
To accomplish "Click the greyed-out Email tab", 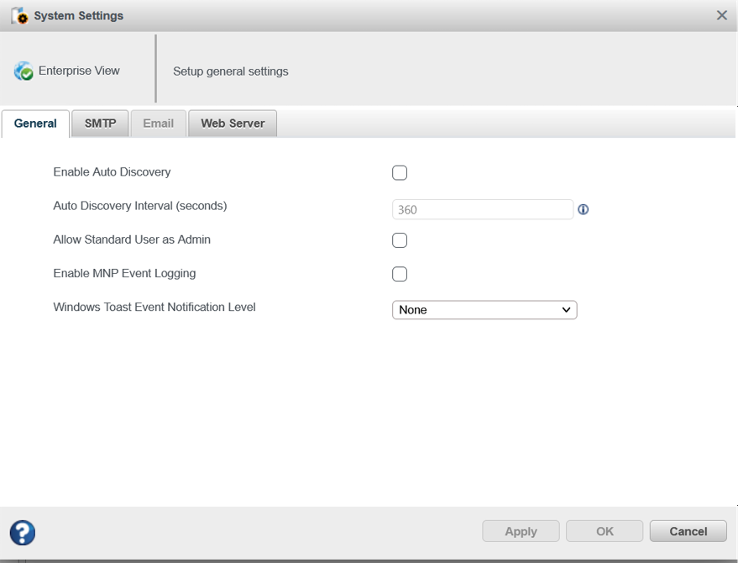I will coord(158,124).
